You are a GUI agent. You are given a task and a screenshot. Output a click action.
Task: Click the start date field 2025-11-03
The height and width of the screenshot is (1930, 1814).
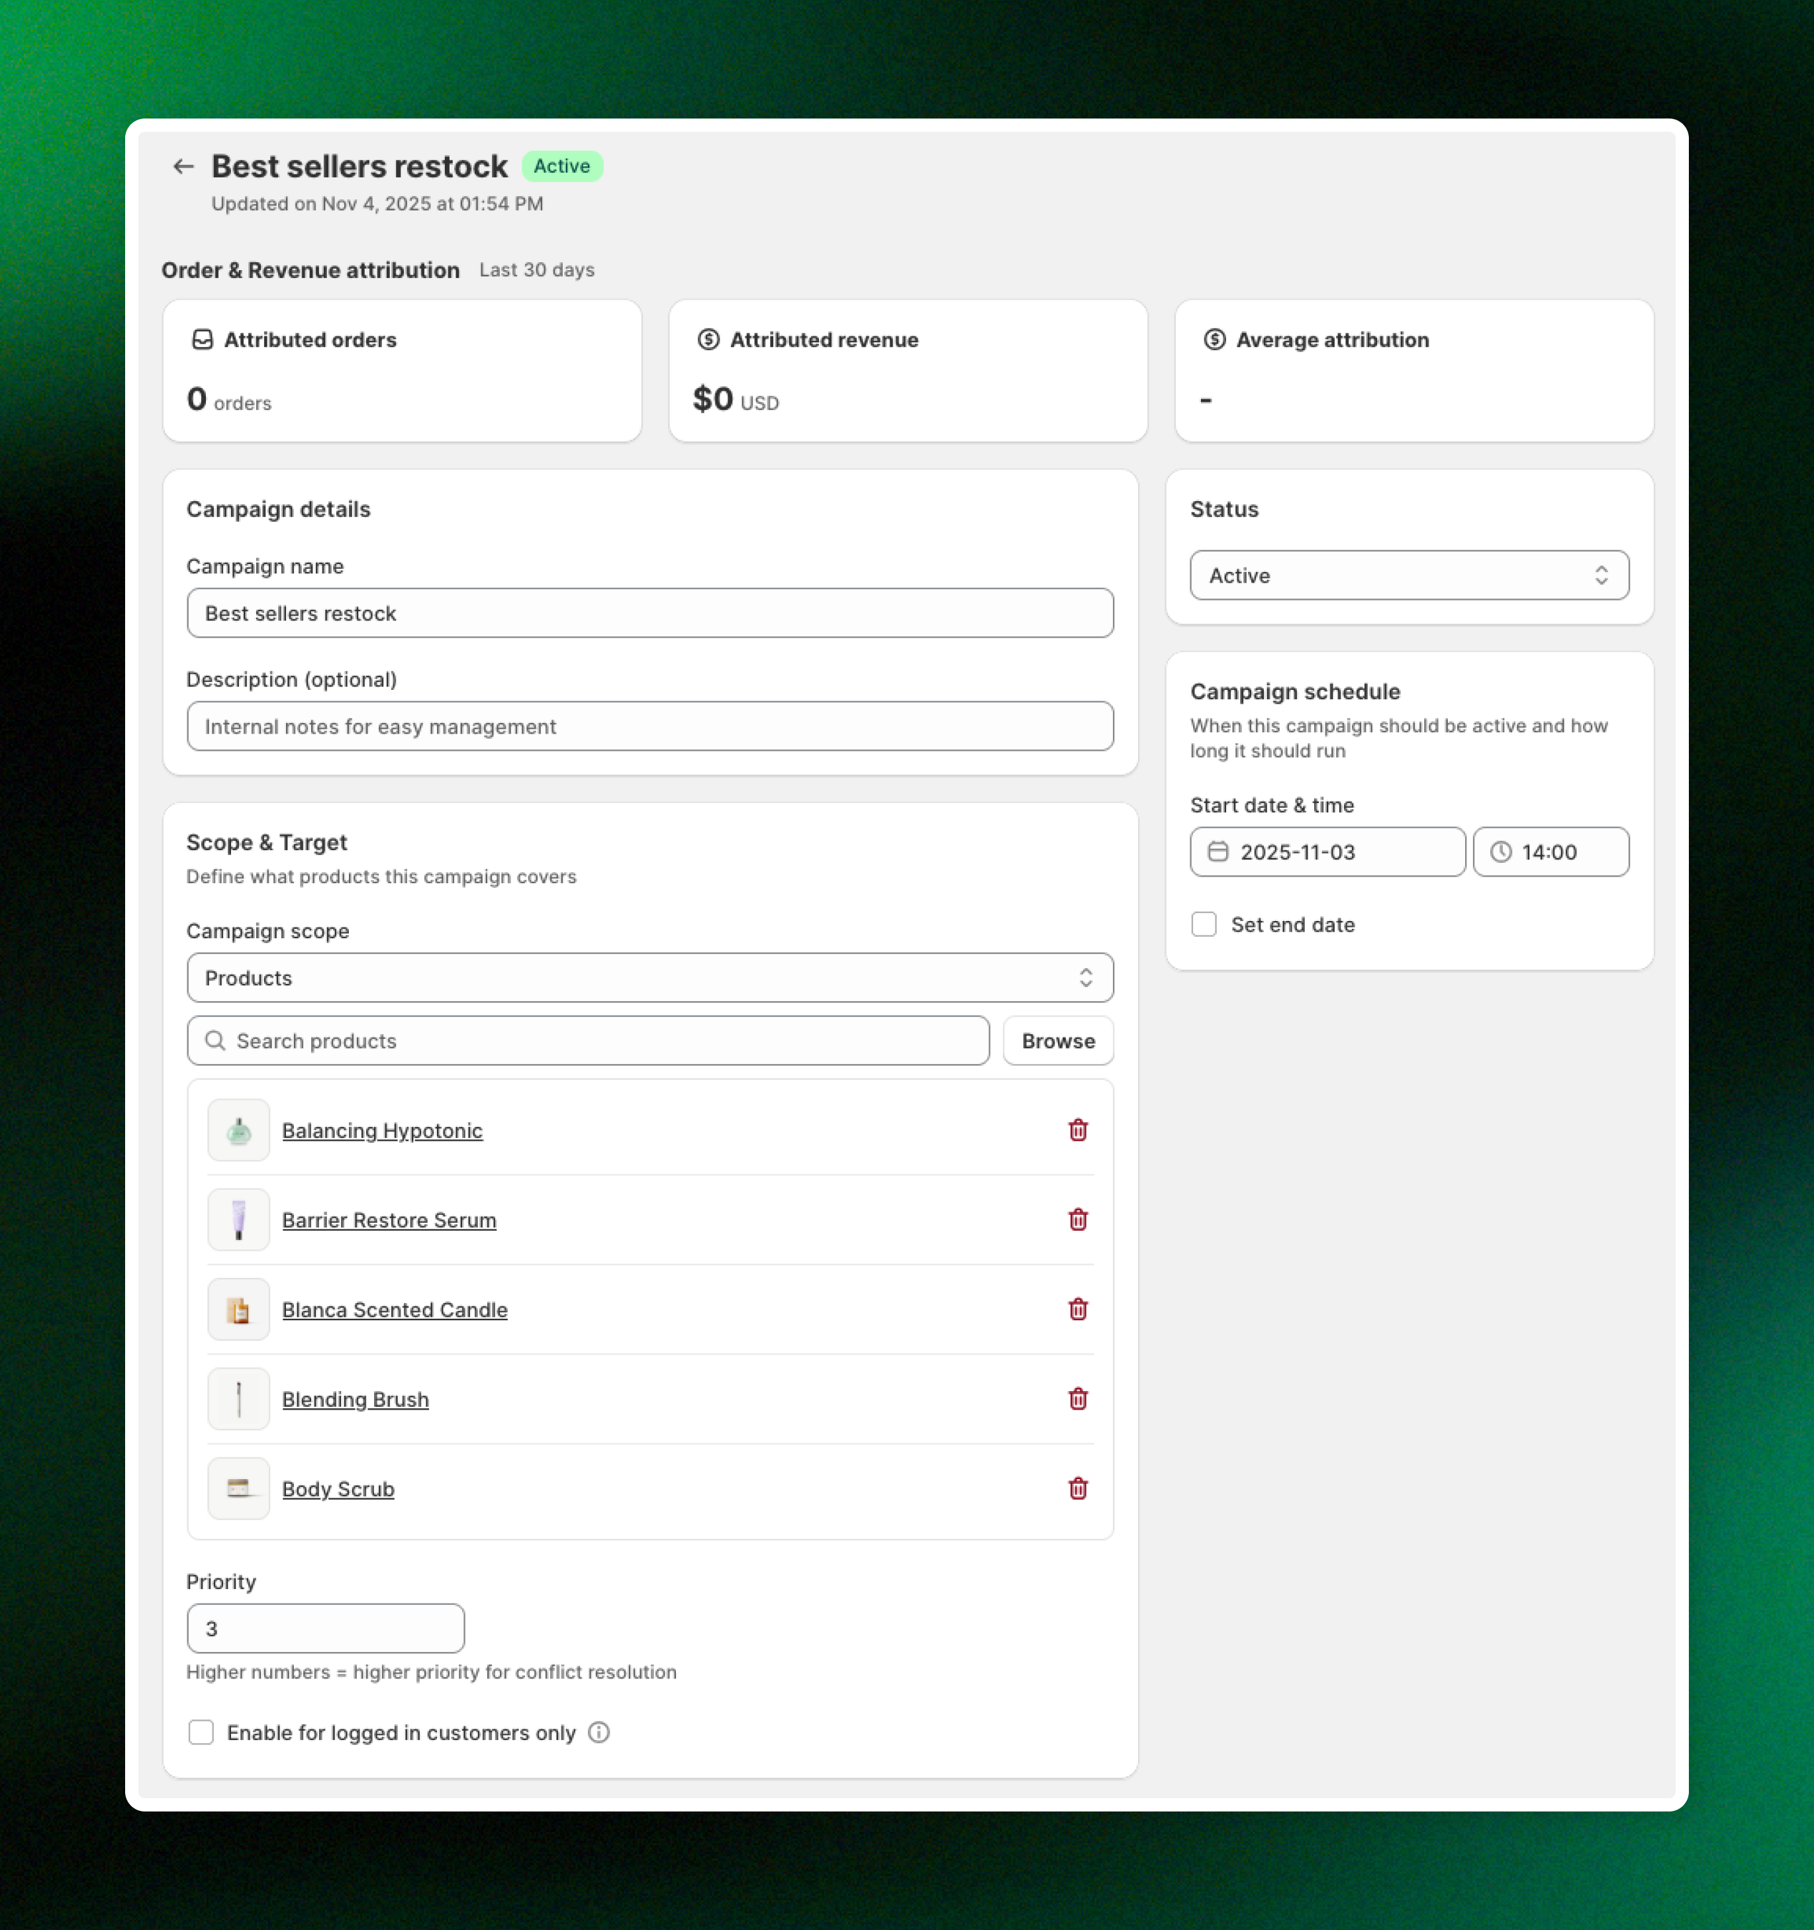point(1328,851)
